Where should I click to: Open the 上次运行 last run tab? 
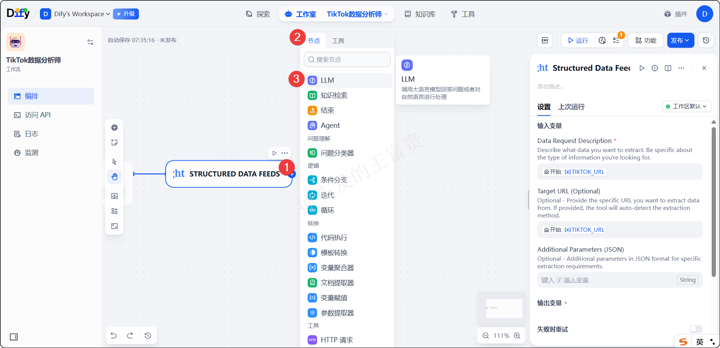click(571, 107)
